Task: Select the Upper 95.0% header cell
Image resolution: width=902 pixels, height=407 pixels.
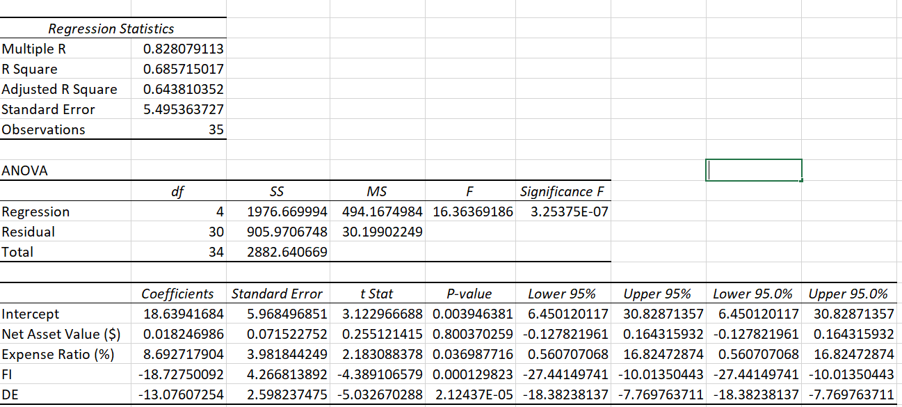Action: coord(848,294)
